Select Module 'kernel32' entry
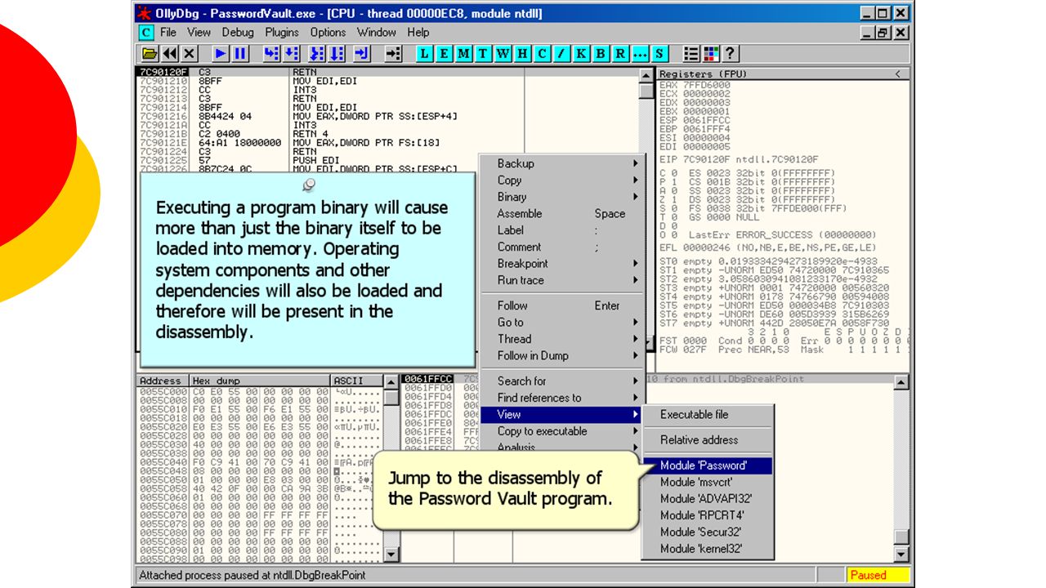 [708, 549]
